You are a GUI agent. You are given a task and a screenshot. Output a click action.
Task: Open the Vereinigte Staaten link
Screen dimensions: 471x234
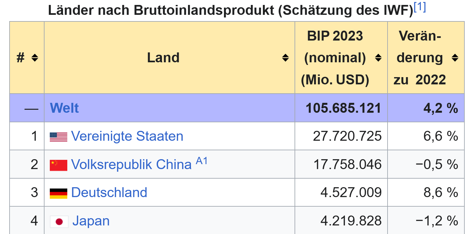pyautogui.click(x=127, y=136)
